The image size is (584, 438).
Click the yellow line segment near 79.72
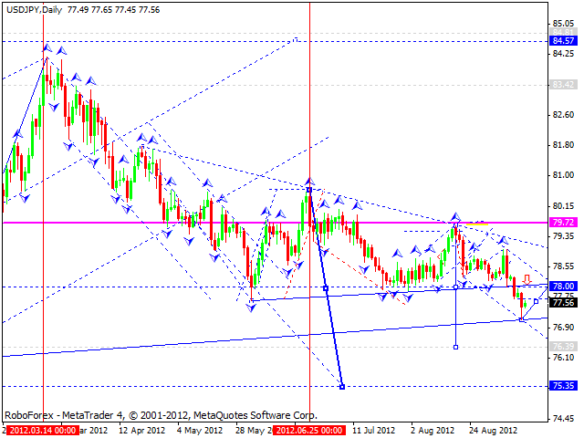click(477, 224)
